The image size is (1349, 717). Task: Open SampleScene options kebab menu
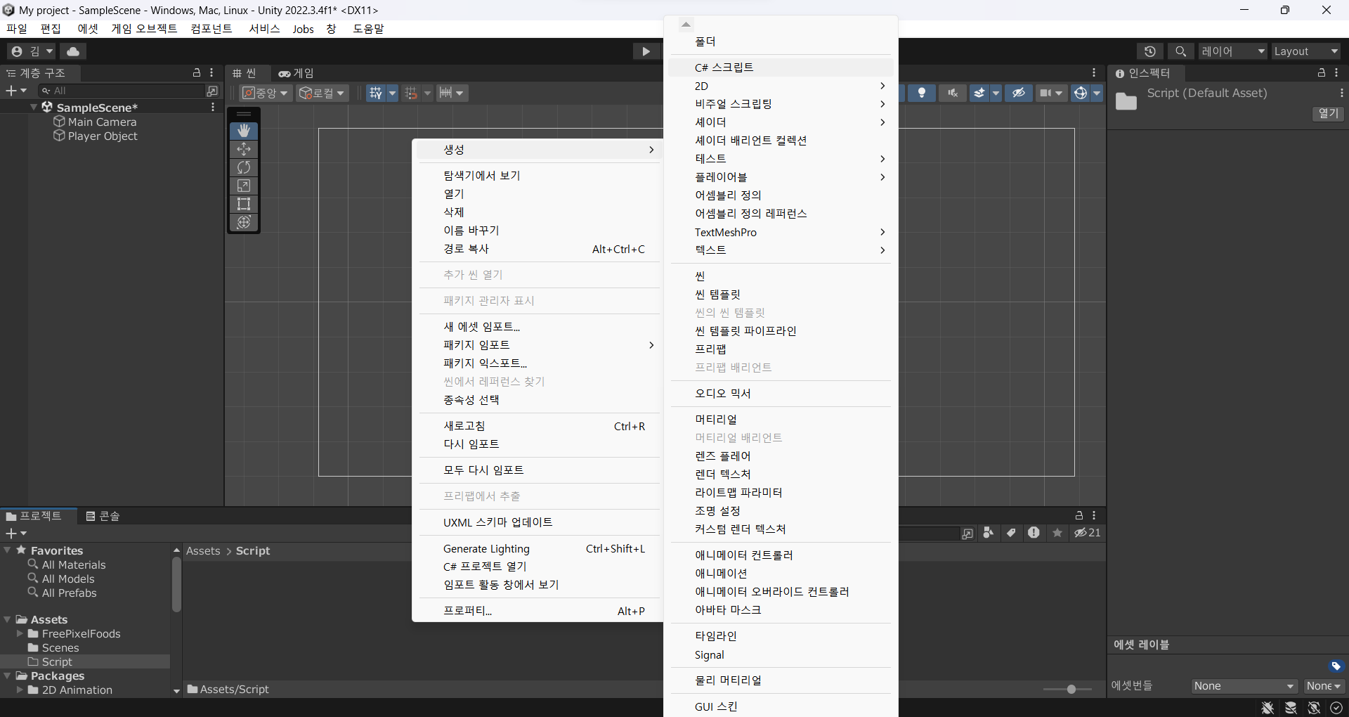point(213,107)
